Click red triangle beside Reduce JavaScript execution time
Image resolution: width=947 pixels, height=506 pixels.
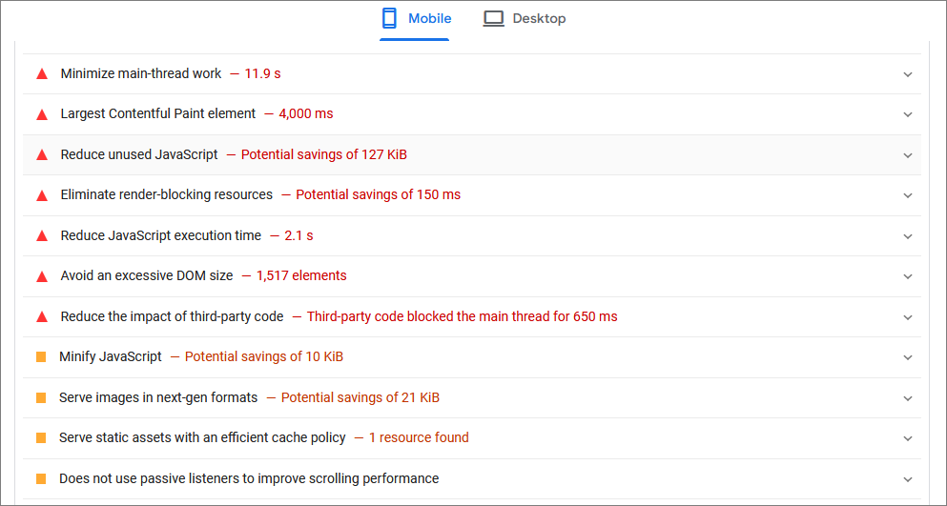click(42, 236)
